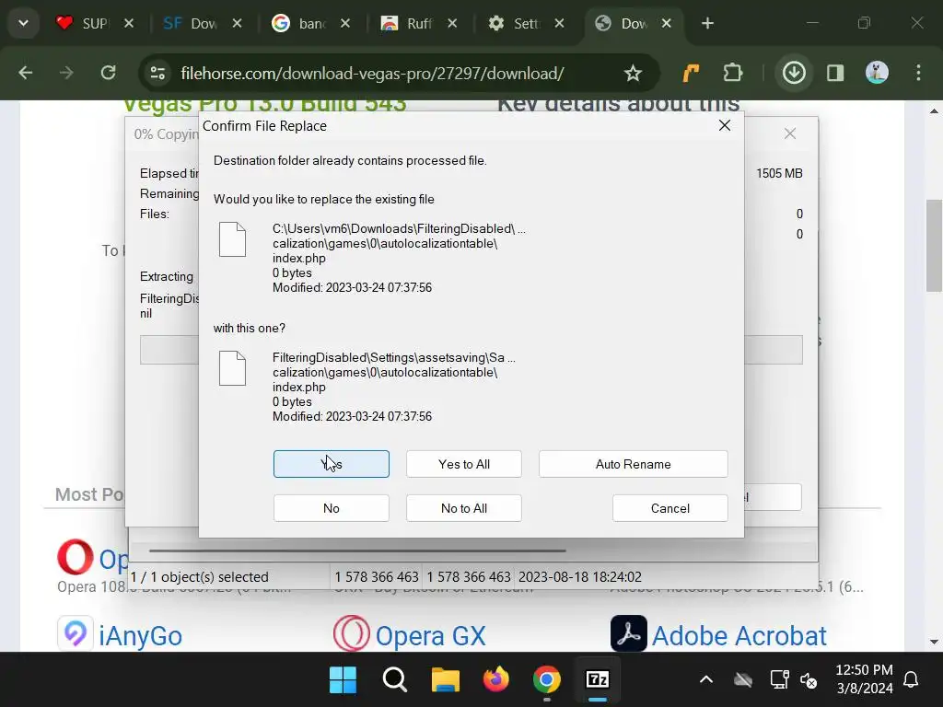
Task: Open the Extensions puzzle menu
Action: (x=732, y=73)
